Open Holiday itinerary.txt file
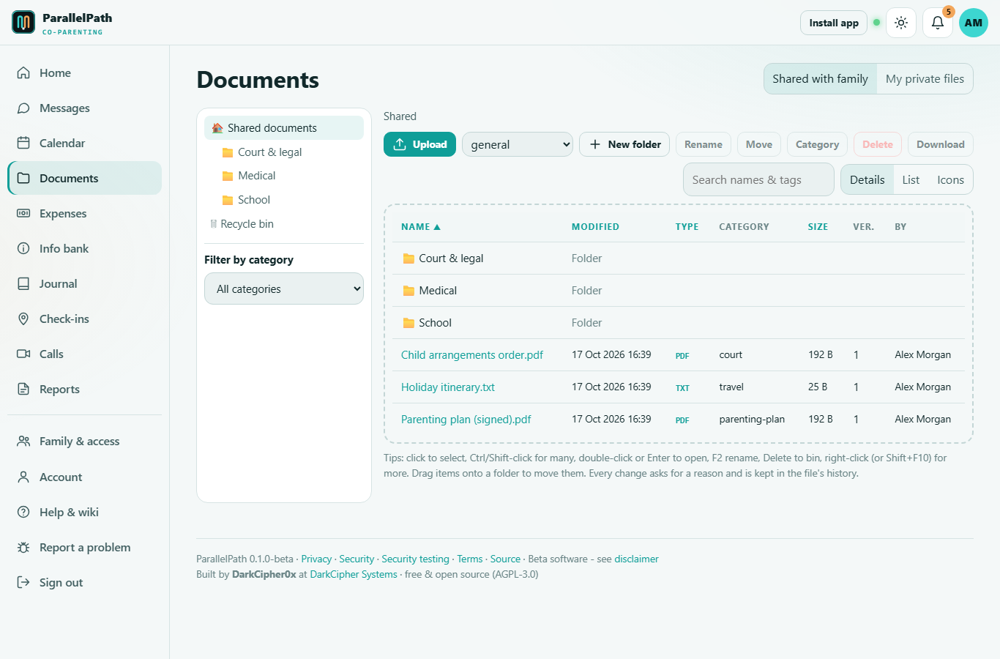This screenshot has width=1000, height=659. coord(448,387)
